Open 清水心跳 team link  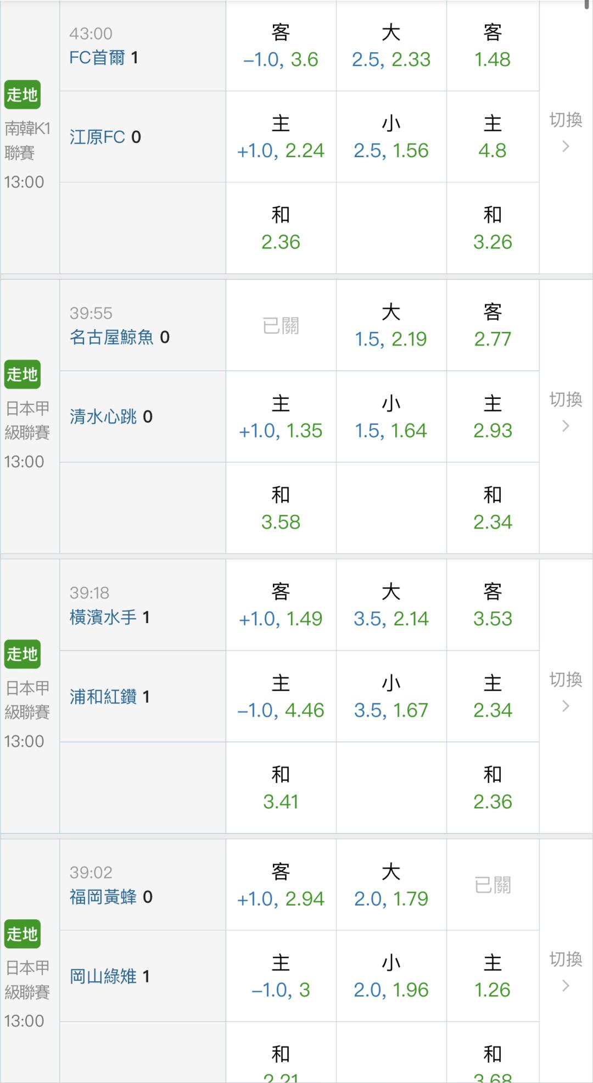pos(103,417)
